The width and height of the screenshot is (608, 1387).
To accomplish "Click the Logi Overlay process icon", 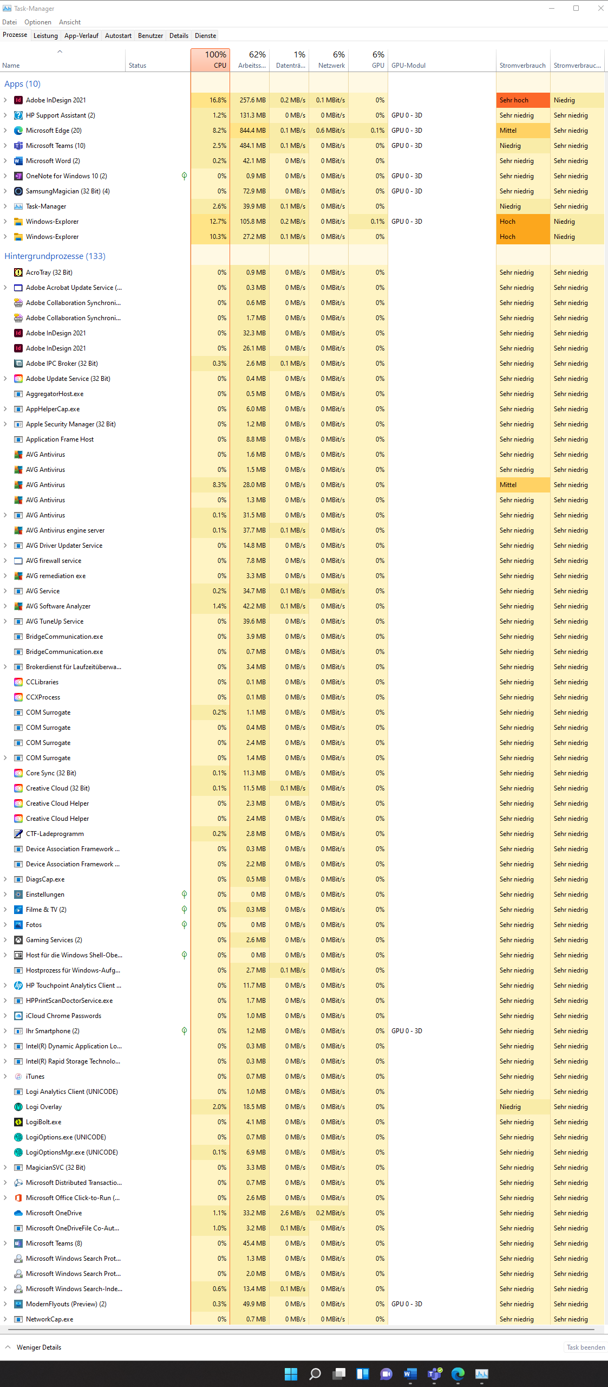I will (x=18, y=1107).
